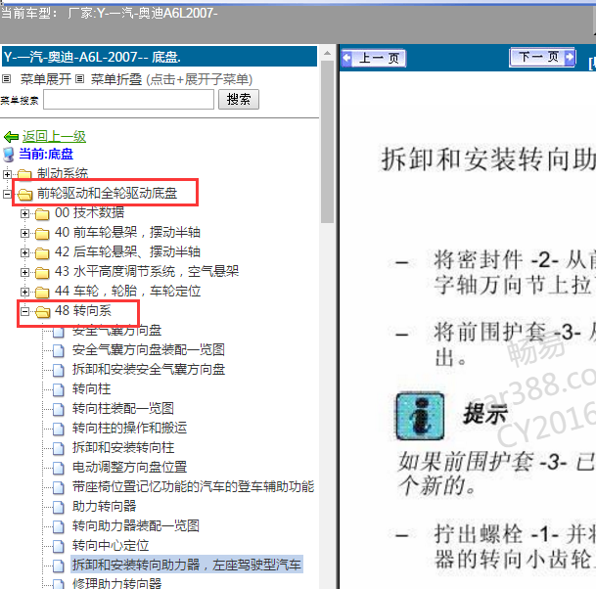The image size is (596, 589).
Task: Expand the 42 后车轮悬架 node
Action: click(x=24, y=253)
